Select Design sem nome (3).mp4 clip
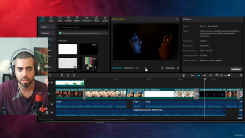The height and width of the screenshot is (138, 245). (x=69, y=94)
